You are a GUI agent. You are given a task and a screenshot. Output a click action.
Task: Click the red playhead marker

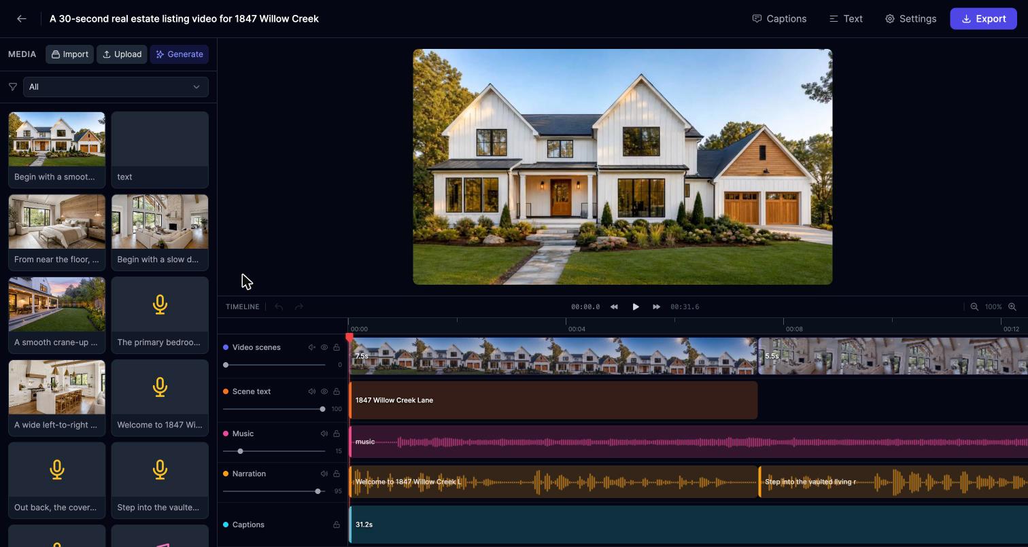pos(349,337)
